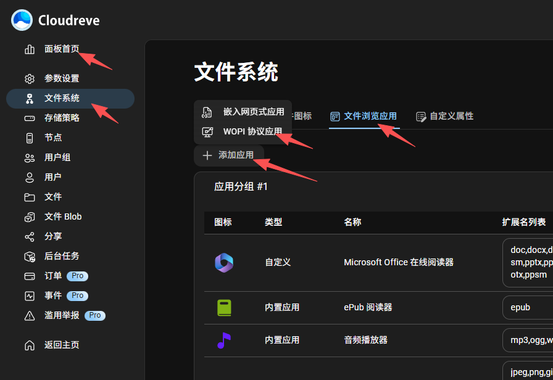The height and width of the screenshot is (380, 553).
Task: Click the 分享 share icon
Action: [x=29, y=236]
